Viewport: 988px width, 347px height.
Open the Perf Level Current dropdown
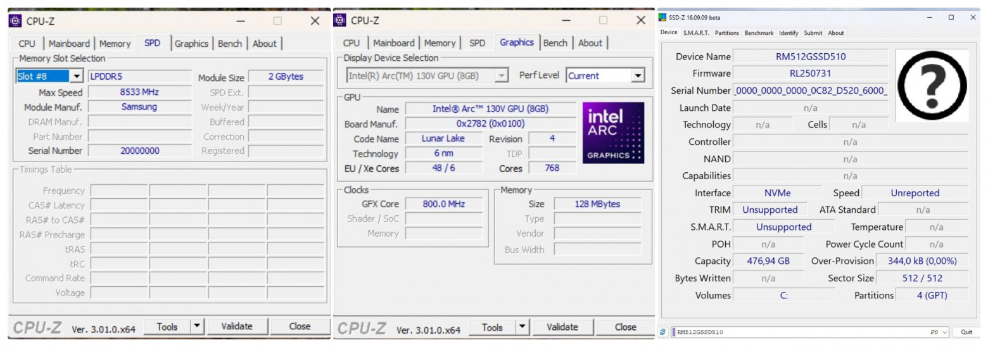tap(638, 76)
